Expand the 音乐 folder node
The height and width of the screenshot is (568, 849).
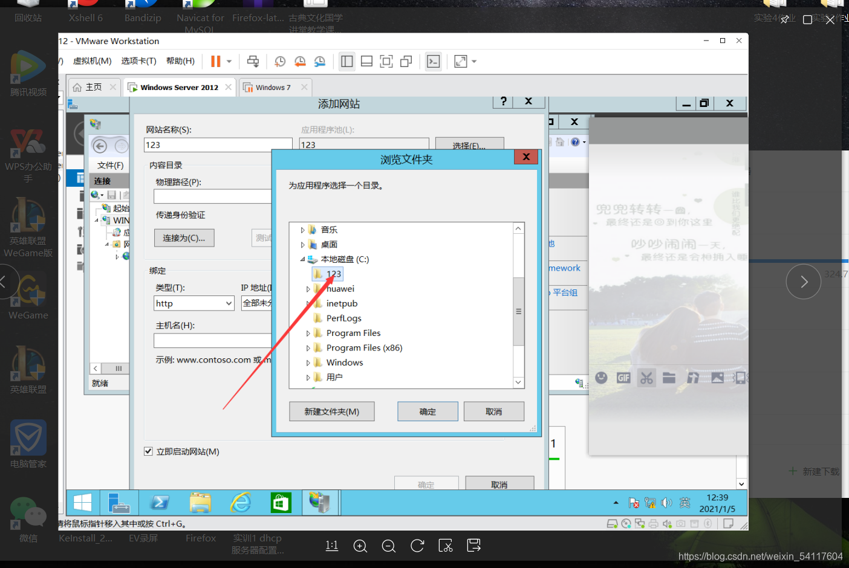(x=302, y=230)
